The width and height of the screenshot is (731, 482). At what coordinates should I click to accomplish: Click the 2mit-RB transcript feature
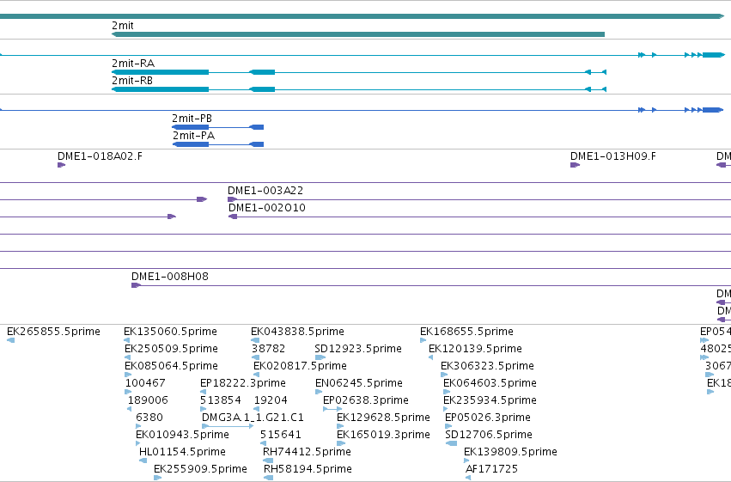[x=359, y=89]
